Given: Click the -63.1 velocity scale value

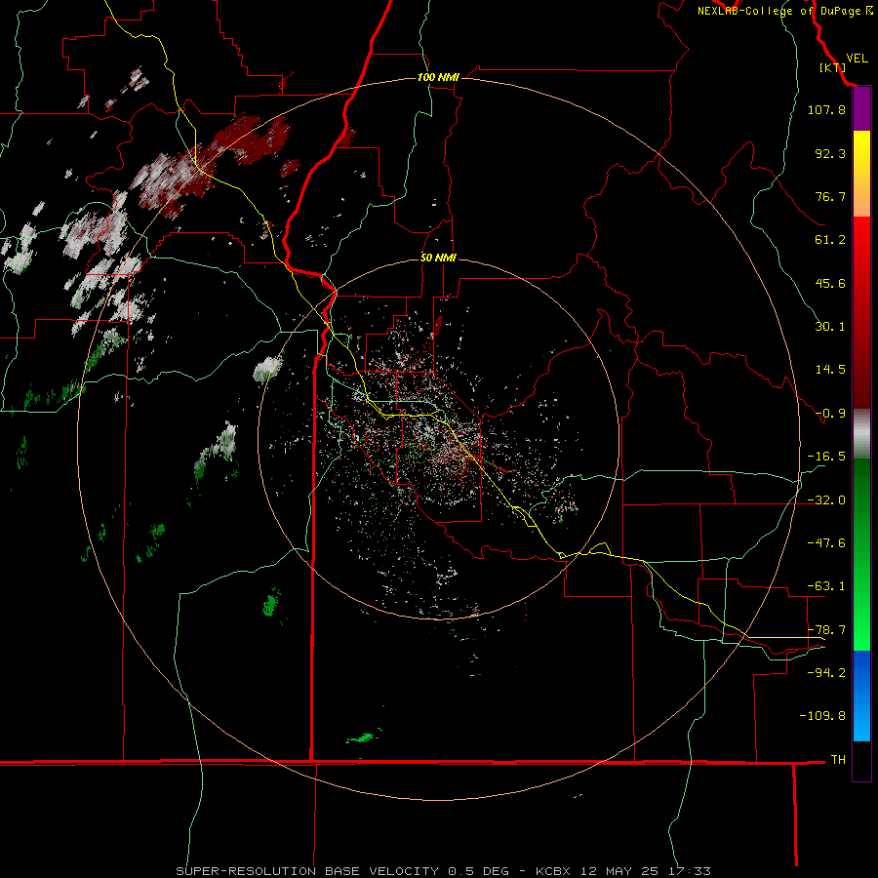Looking at the screenshot, I should tap(826, 586).
